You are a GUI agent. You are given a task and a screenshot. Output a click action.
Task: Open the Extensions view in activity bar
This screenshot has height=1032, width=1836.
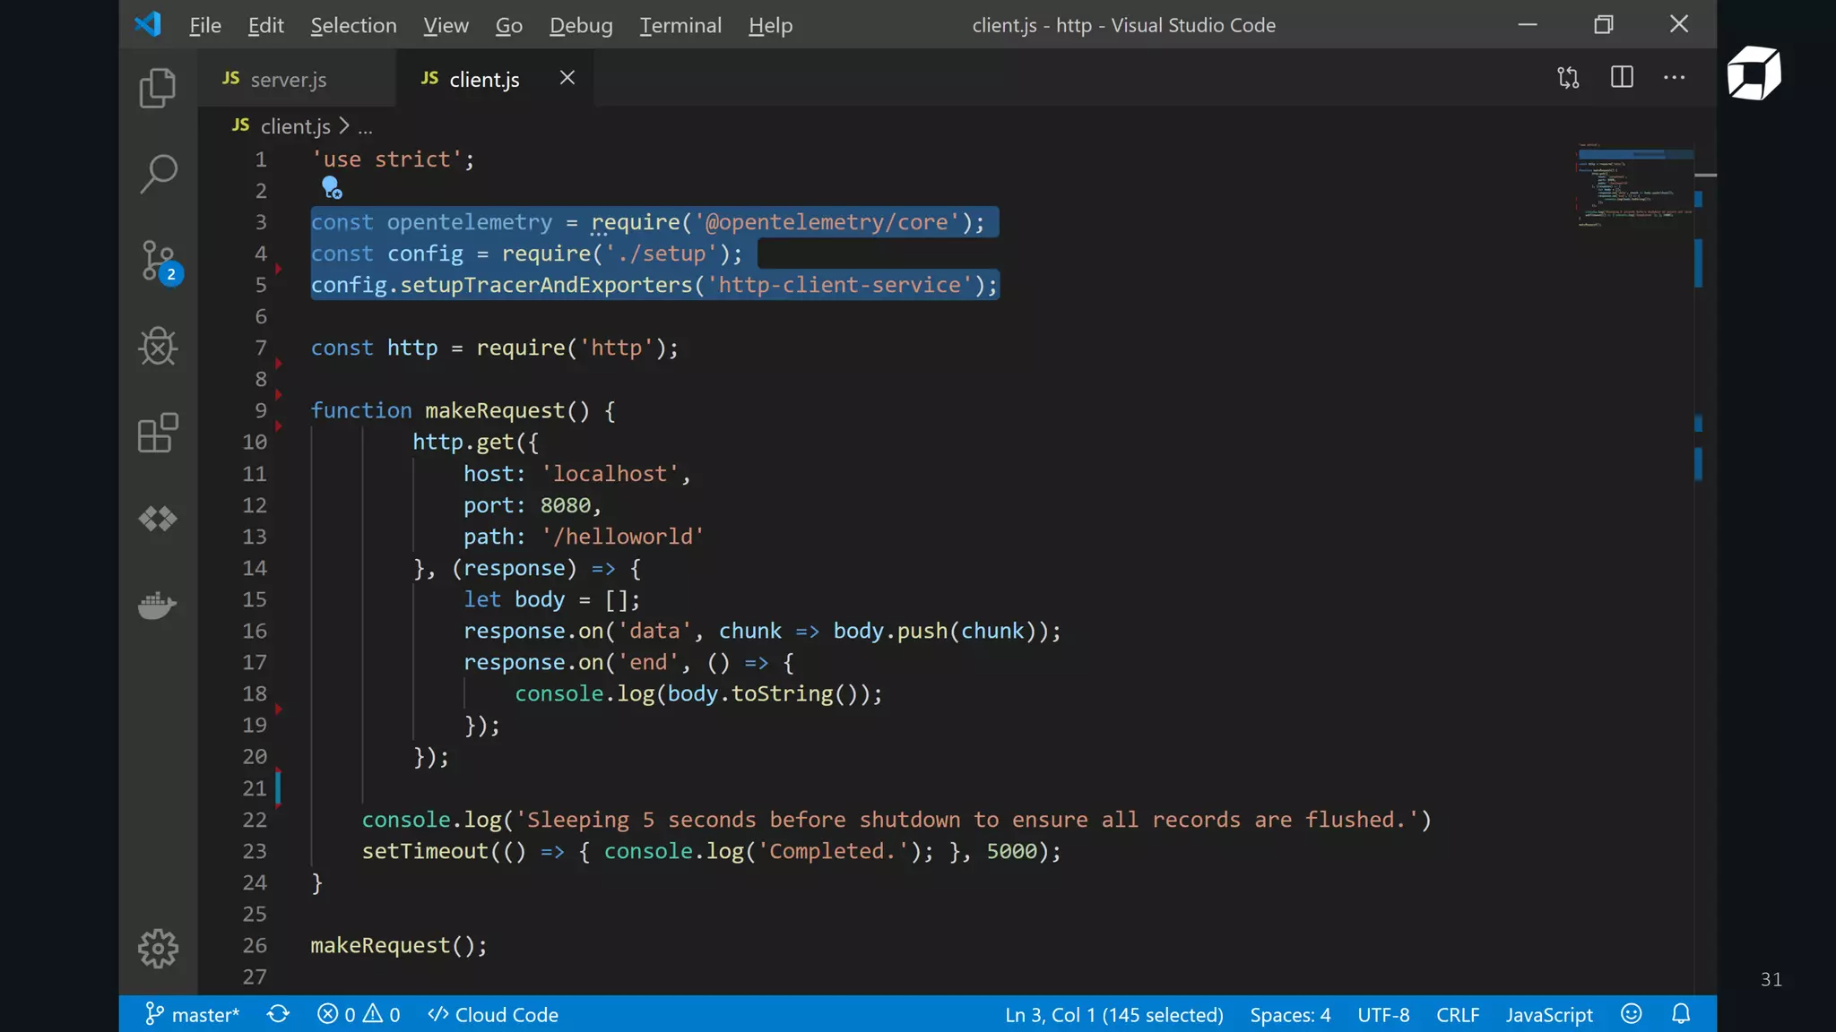tap(158, 433)
